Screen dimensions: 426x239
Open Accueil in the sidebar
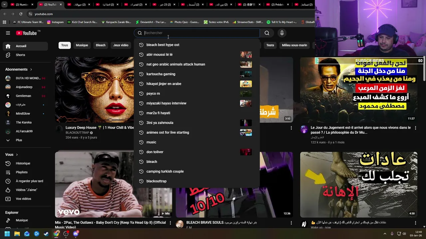click(25, 46)
